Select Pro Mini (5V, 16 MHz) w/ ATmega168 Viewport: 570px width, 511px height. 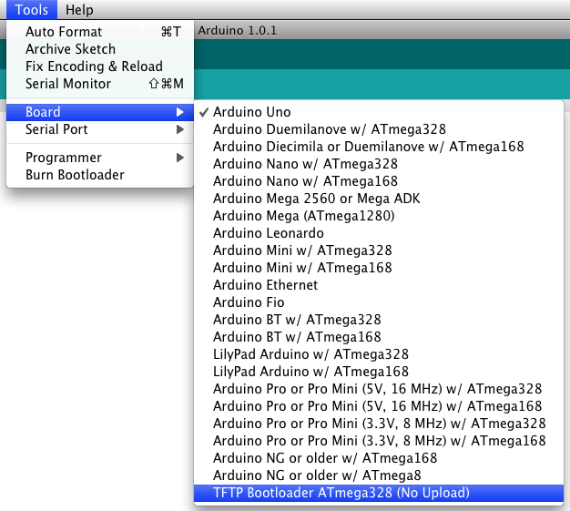(x=379, y=406)
